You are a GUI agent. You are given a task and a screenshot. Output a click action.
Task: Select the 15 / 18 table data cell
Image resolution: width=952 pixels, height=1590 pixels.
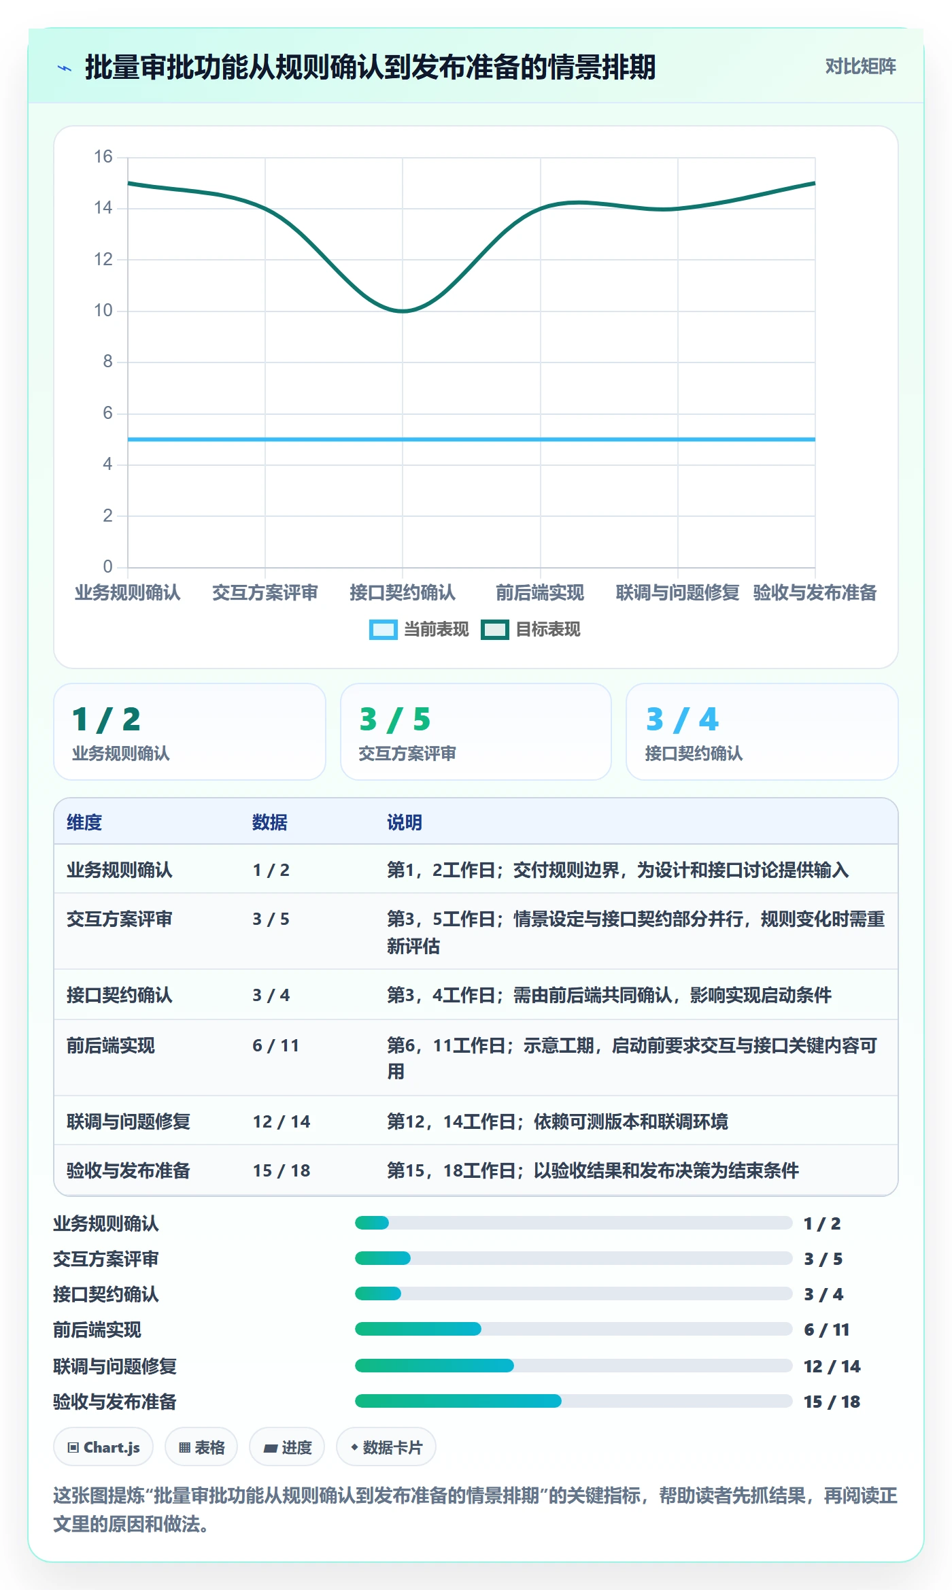(282, 1170)
